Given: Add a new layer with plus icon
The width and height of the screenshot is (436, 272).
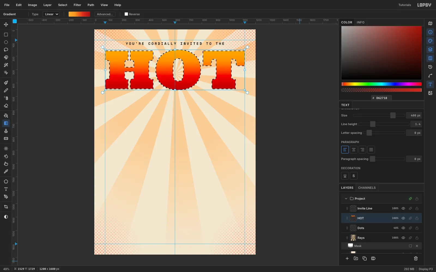Looking at the screenshot, I should click(x=347, y=258).
